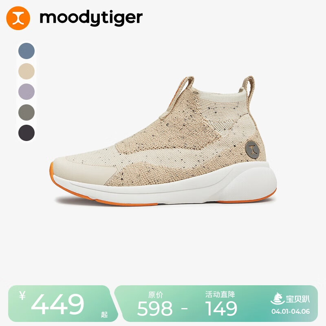Click the orange moodytiger logo icon

(18, 18)
